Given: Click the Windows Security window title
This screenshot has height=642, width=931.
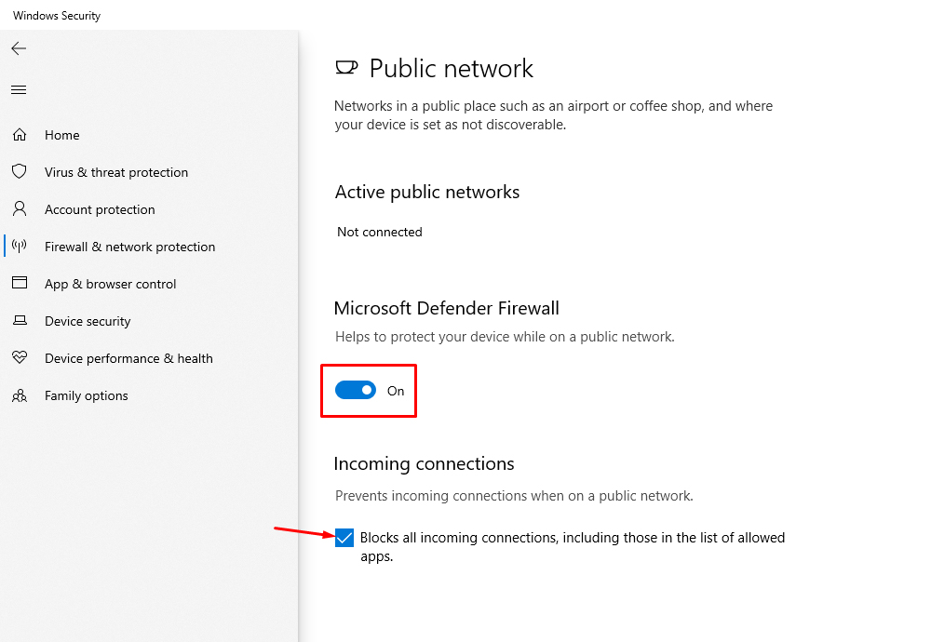Looking at the screenshot, I should 57,16.
